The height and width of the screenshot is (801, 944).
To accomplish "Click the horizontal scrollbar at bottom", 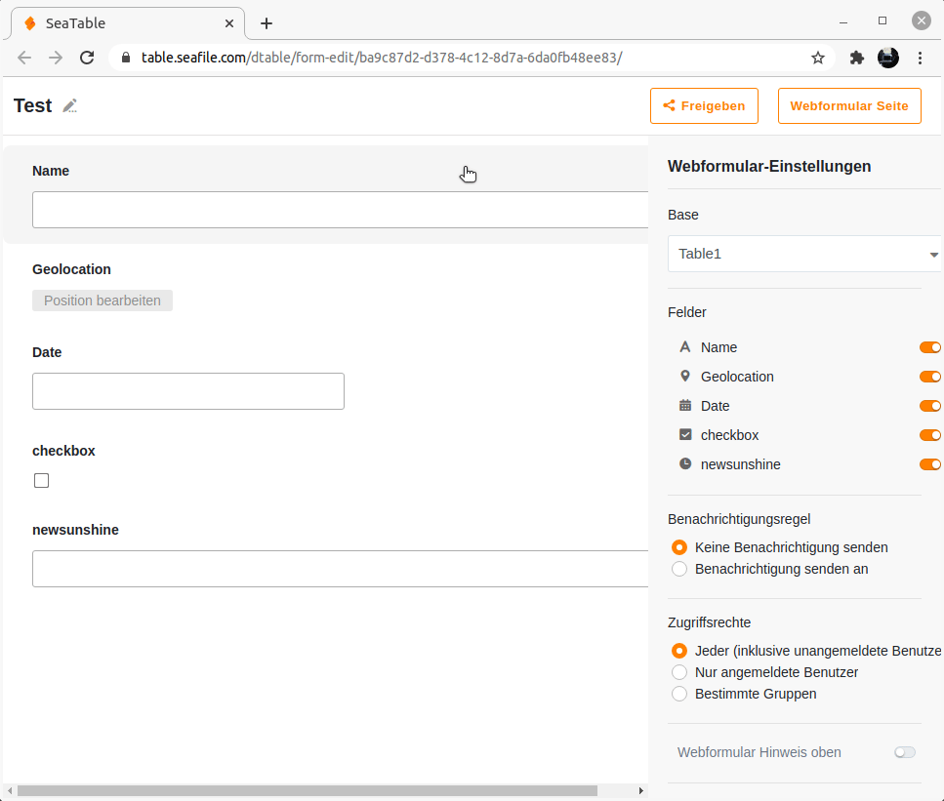I will [307, 790].
